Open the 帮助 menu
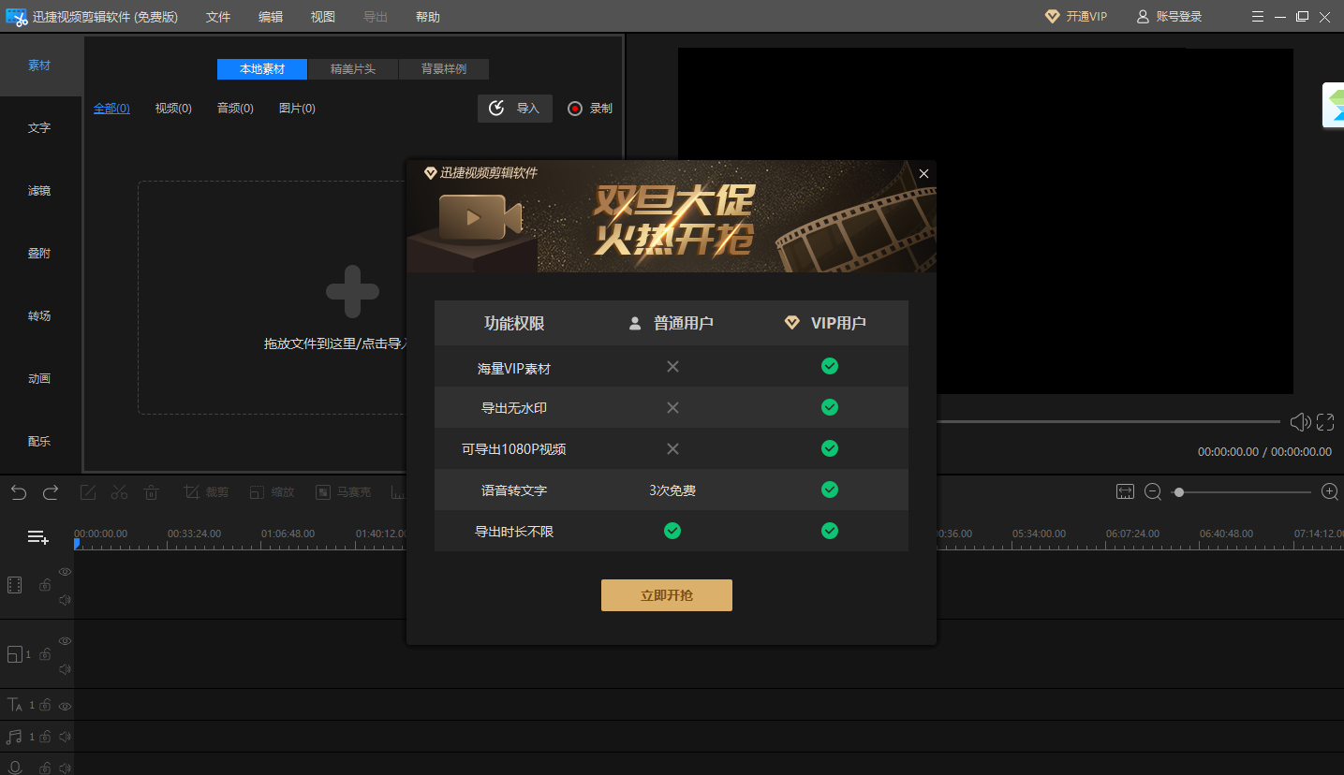Screen dimensions: 1344x775 (x=428, y=17)
